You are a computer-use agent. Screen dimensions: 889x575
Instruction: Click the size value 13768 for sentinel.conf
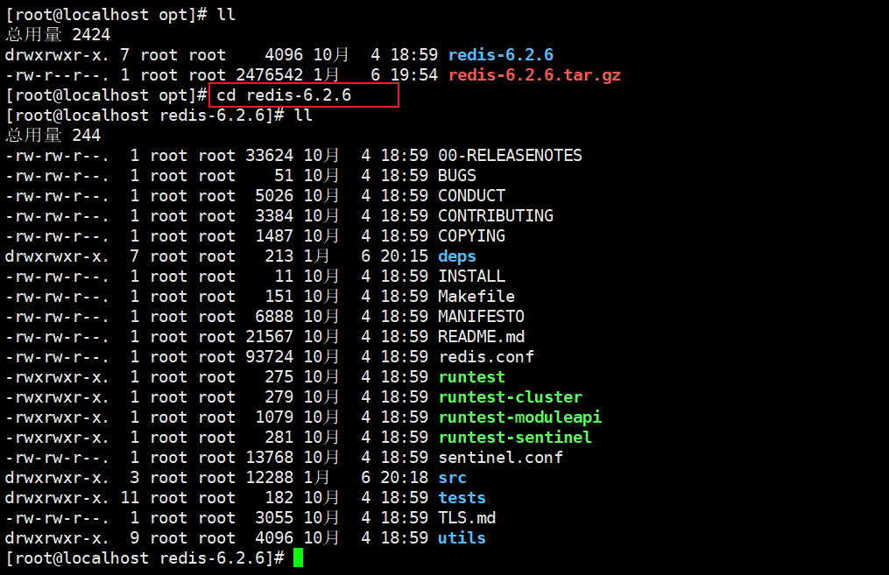(x=269, y=458)
